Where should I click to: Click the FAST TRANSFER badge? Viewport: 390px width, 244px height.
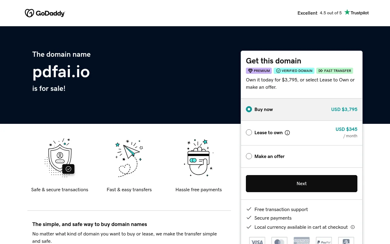pyautogui.click(x=335, y=71)
